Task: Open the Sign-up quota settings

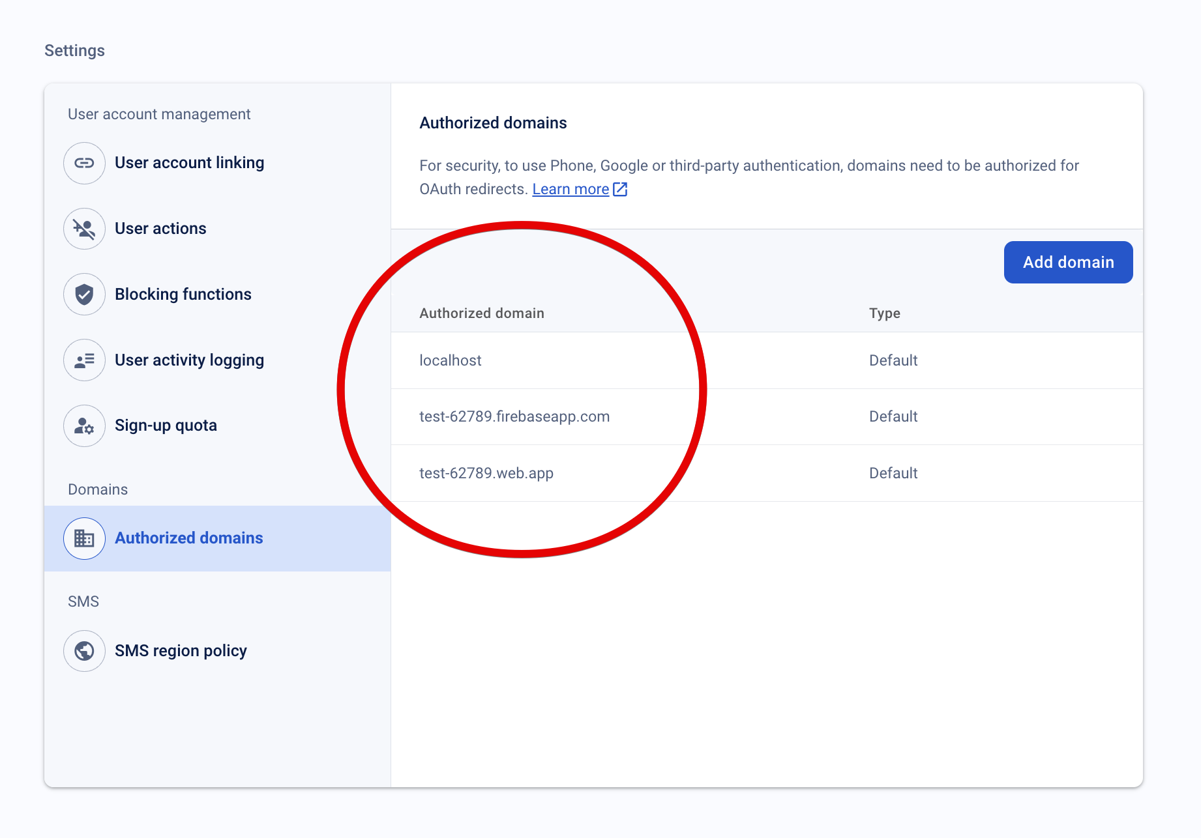Action: coord(165,426)
